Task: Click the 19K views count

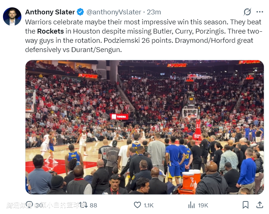Action: click(x=203, y=205)
